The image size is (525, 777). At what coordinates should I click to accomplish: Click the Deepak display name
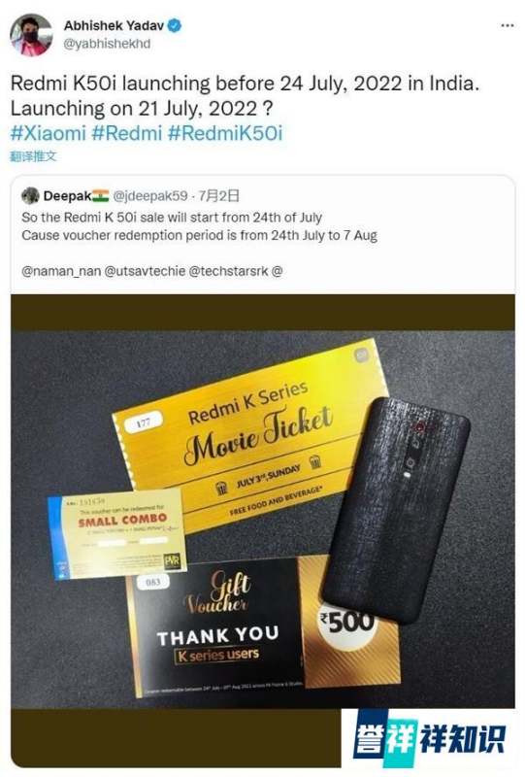tap(67, 196)
